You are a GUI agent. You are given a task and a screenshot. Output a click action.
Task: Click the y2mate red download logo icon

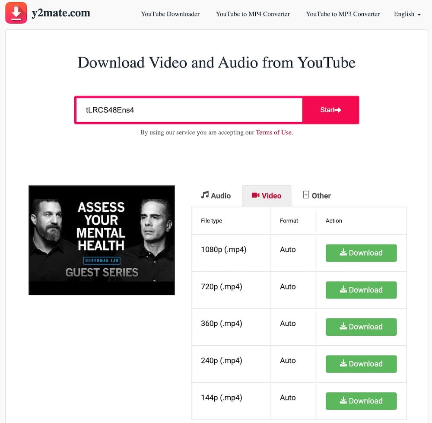(16, 13)
